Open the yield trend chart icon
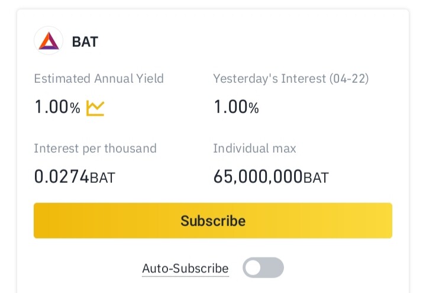This screenshot has height=293, width=426. [95, 108]
